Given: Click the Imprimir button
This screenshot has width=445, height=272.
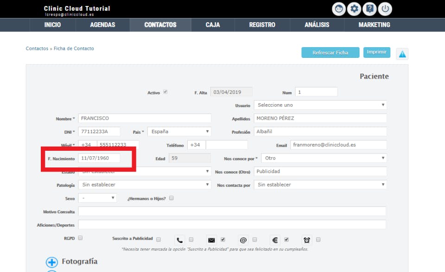Looking at the screenshot, I should [x=377, y=52].
